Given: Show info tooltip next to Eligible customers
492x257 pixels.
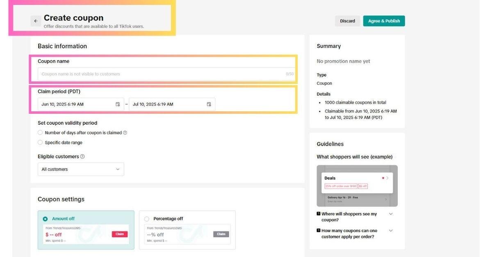Looking at the screenshot, I should tap(82, 156).
